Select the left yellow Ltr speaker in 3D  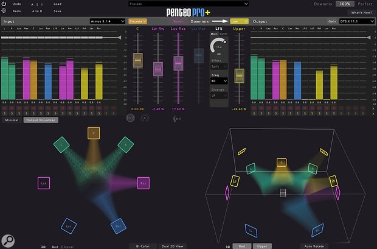click(235, 181)
